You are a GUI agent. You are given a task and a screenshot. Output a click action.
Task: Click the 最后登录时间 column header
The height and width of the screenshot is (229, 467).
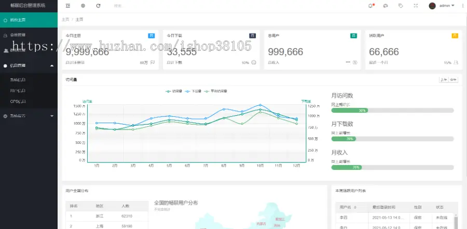pyautogui.click(x=383, y=207)
